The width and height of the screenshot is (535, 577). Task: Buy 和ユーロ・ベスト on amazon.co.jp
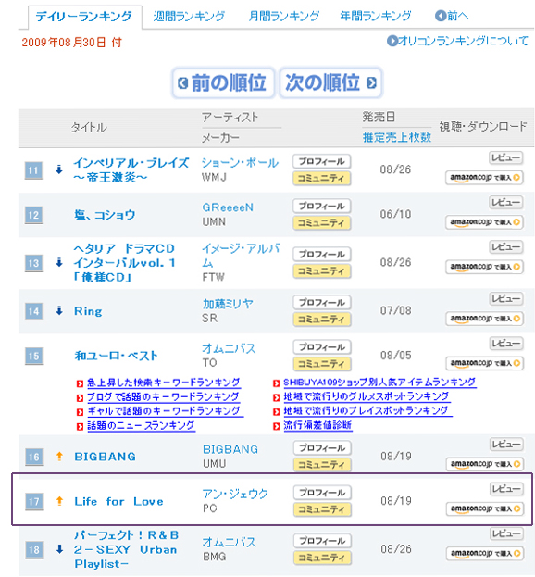(x=484, y=363)
